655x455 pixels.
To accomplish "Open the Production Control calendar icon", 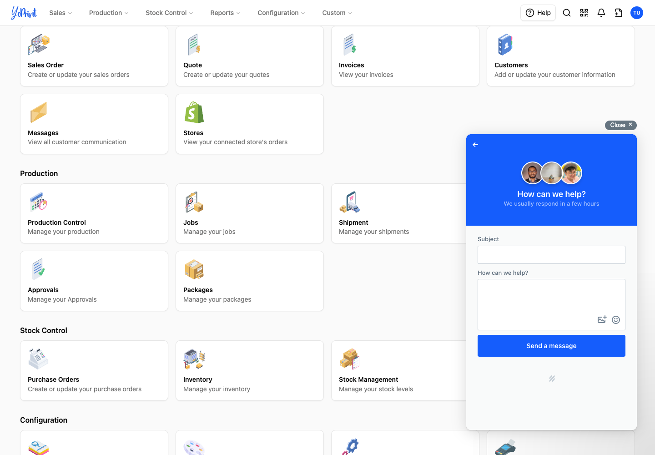I will click(39, 202).
